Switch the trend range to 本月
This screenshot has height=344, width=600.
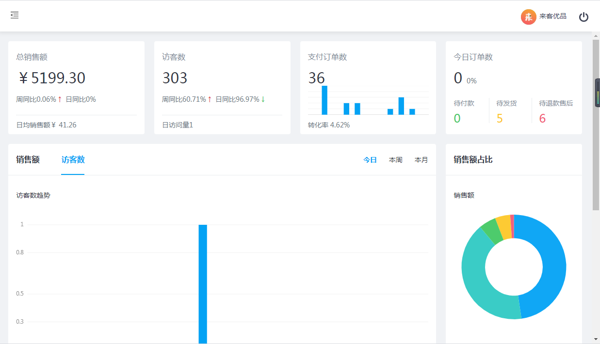422,160
